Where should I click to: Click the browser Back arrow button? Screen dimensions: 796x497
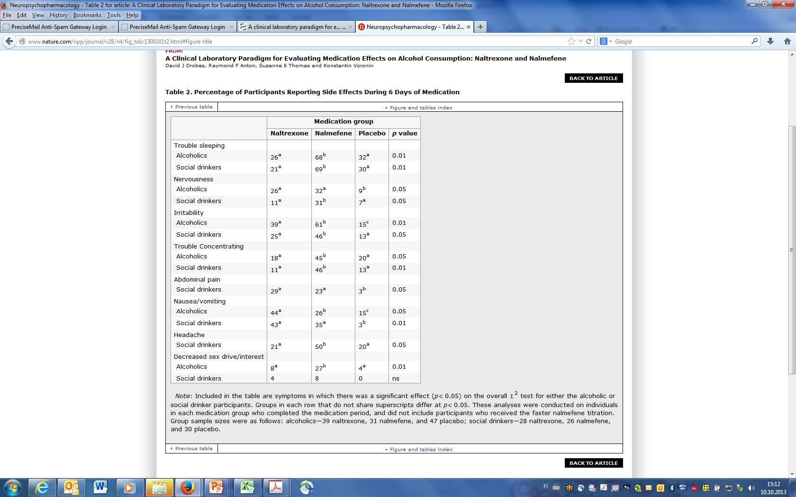[x=9, y=41]
